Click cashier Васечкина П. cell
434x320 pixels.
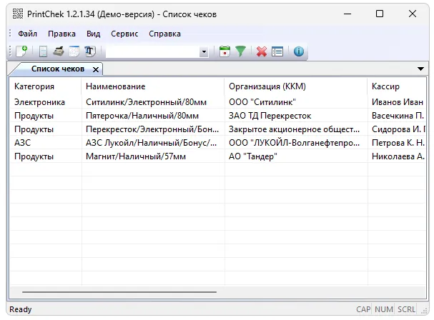pos(397,116)
